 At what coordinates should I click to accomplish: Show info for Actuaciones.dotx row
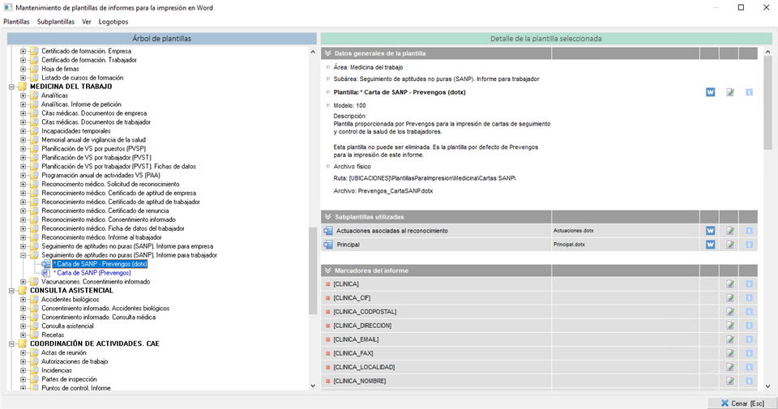pyautogui.click(x=749, y=231)
